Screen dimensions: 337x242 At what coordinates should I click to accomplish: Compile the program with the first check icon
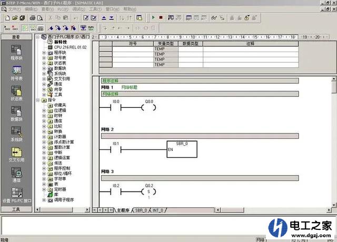86,18
